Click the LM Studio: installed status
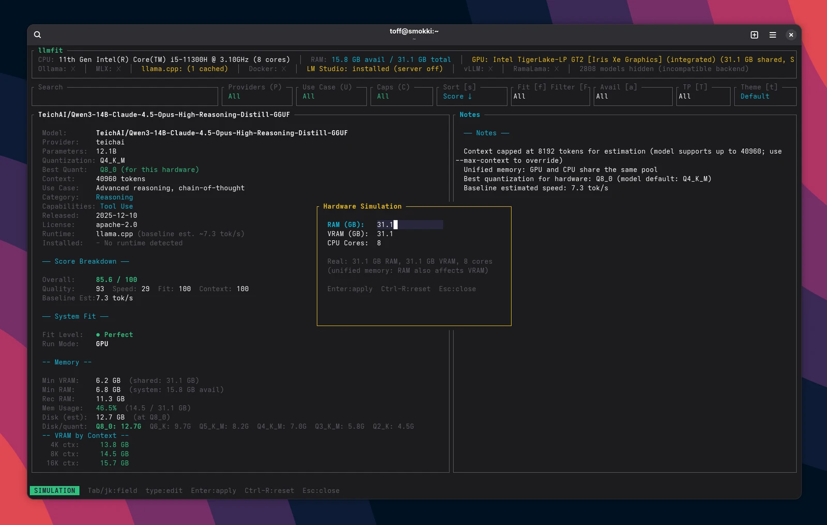This screenshot has height=525, width=827. tap(375, 69)
